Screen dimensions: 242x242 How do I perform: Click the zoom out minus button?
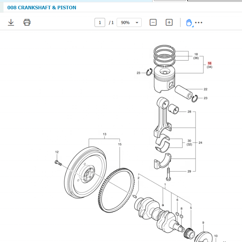153,22
